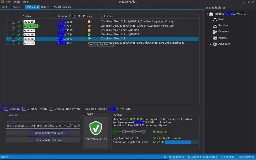Open the Tools menu
This screenshot has width=256, height=160.
click(17, 2)
